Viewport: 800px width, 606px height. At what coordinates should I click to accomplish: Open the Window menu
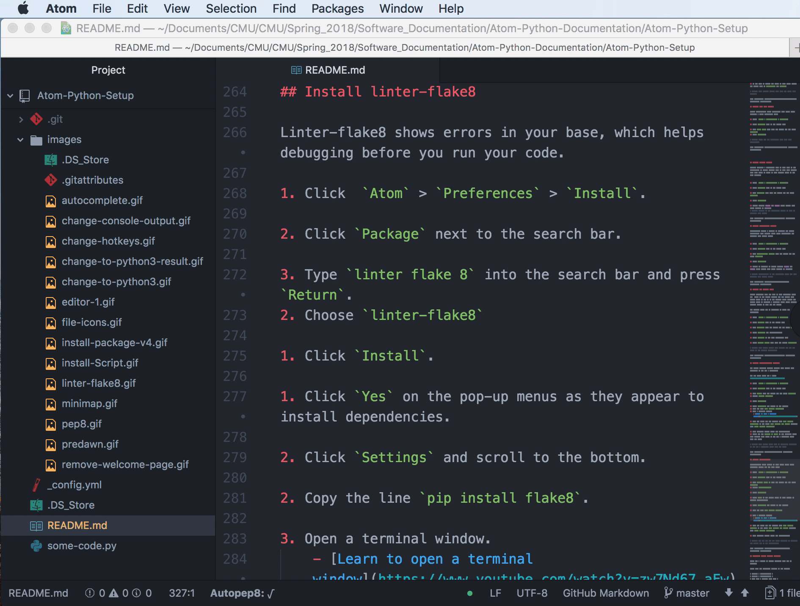tap(401, 8)
